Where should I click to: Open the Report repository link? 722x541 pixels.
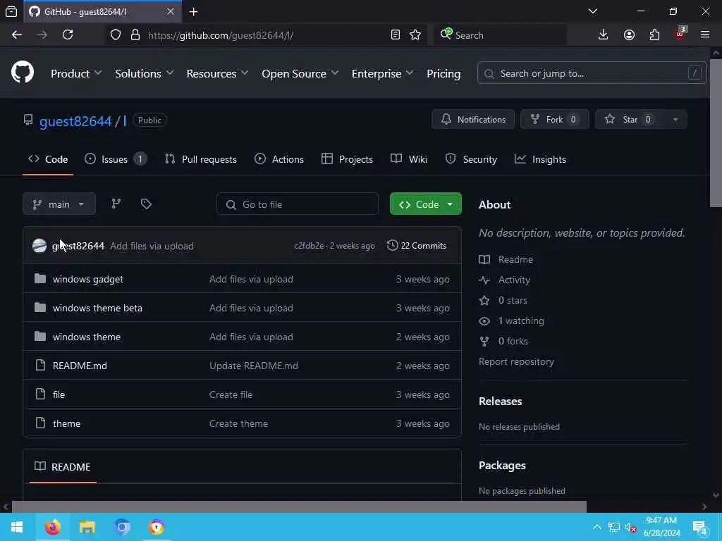[516, 361]
